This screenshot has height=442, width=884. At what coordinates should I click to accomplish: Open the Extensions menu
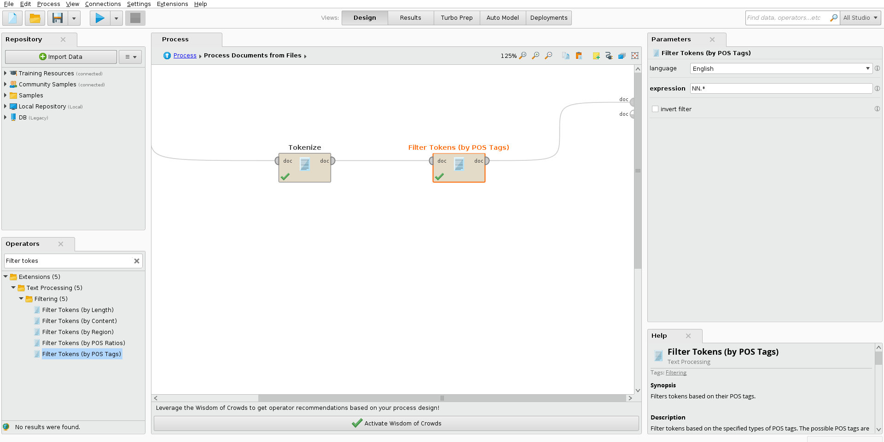click(x=172, y=4)
